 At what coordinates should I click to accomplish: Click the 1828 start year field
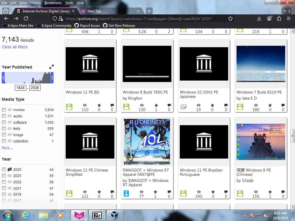(20, 88)
